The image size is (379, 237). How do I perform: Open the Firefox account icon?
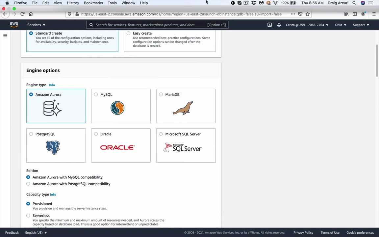363,14
